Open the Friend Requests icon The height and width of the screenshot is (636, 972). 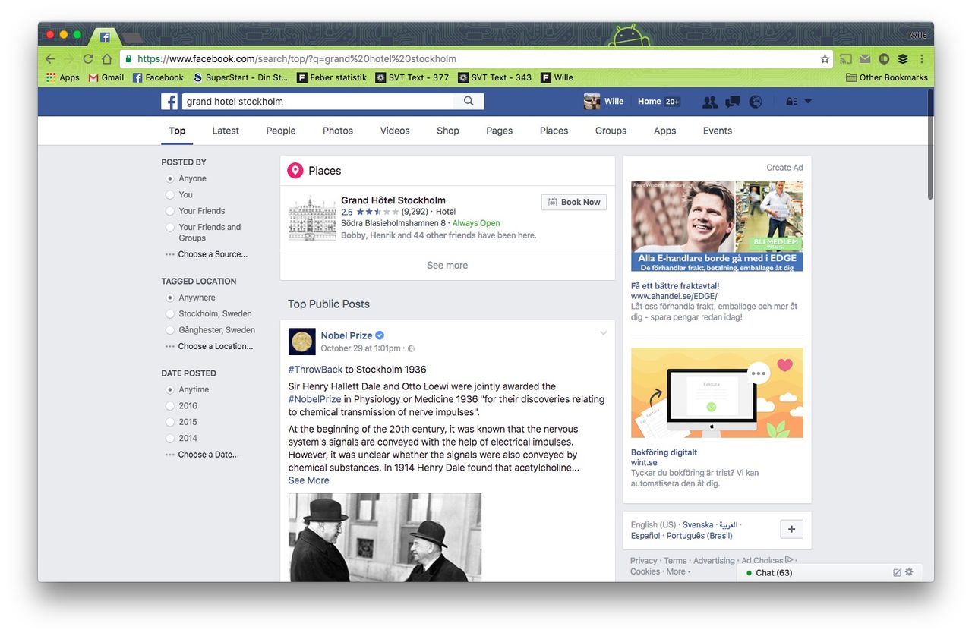pyautogui.click(x=710, y=102)
